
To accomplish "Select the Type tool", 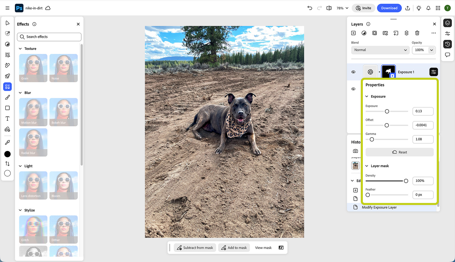I will click(x=7, y=118).
